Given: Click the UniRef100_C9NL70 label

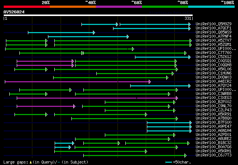Looking at the screenshot, I should (x=213, y=106).
